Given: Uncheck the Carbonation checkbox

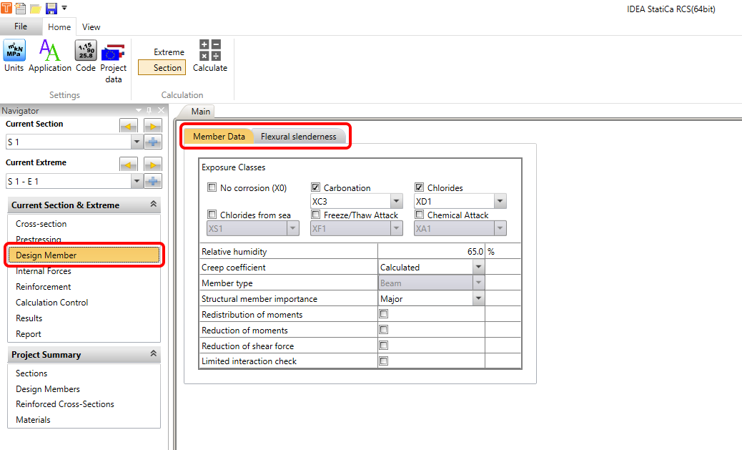Looking at the screenshot, I should [x=316, y=188].
